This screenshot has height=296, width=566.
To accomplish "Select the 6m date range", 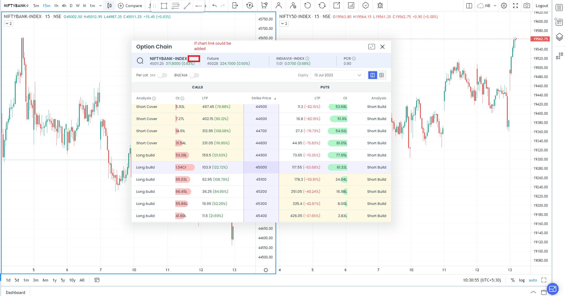I will click(45, 280).
